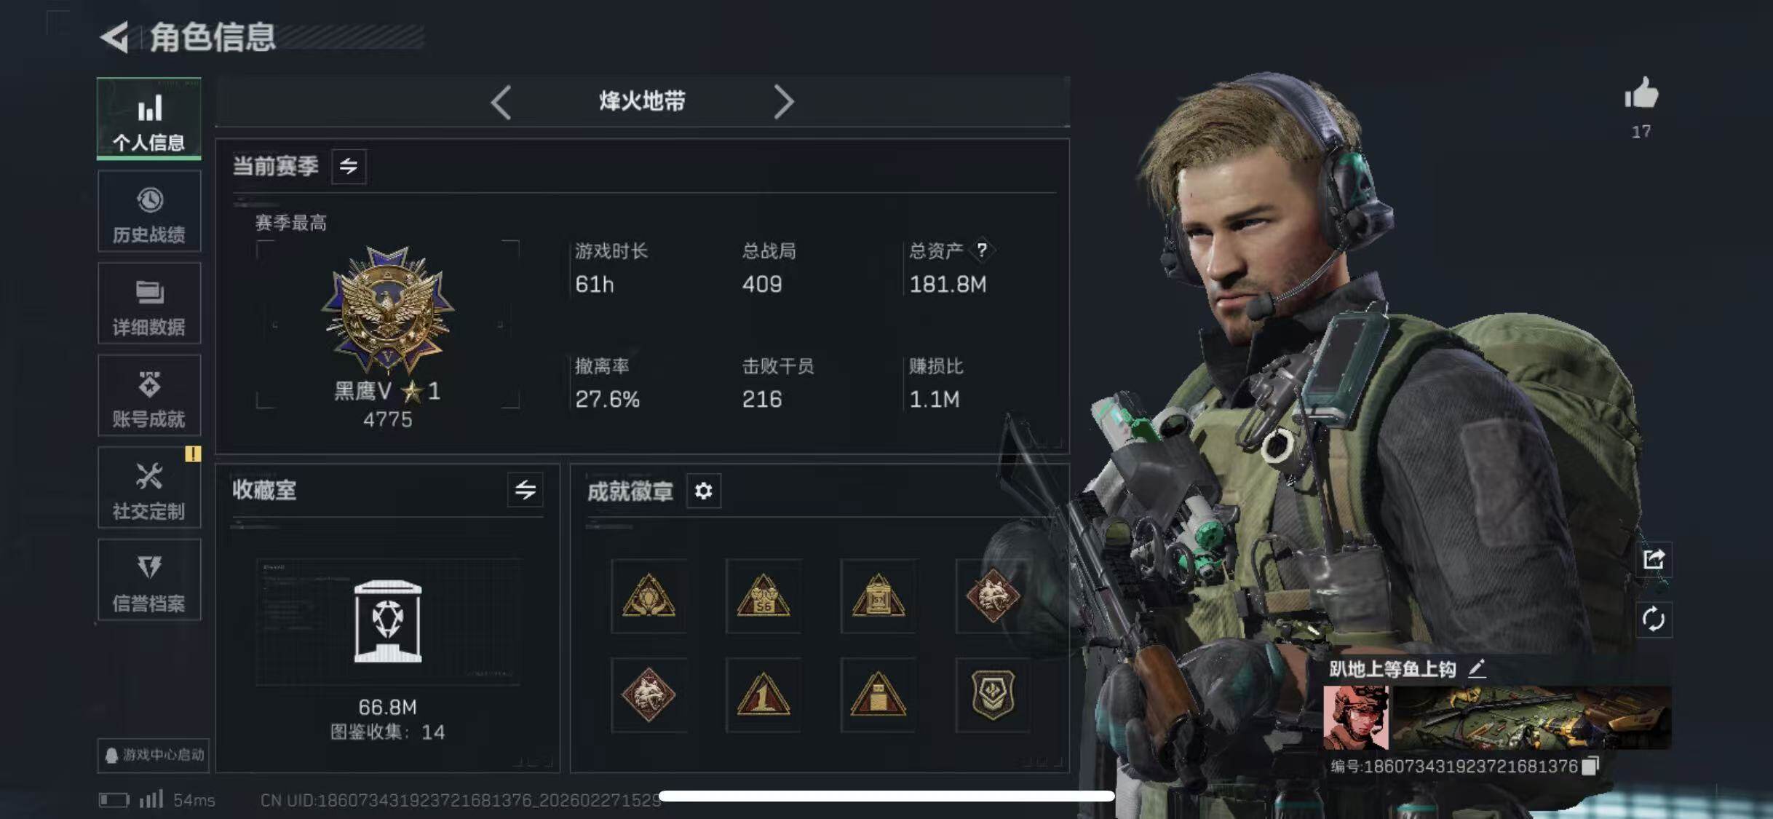Switch to next mode after 烽火地带
Viewport: 1773px width, 819px height.
[783, 102]
